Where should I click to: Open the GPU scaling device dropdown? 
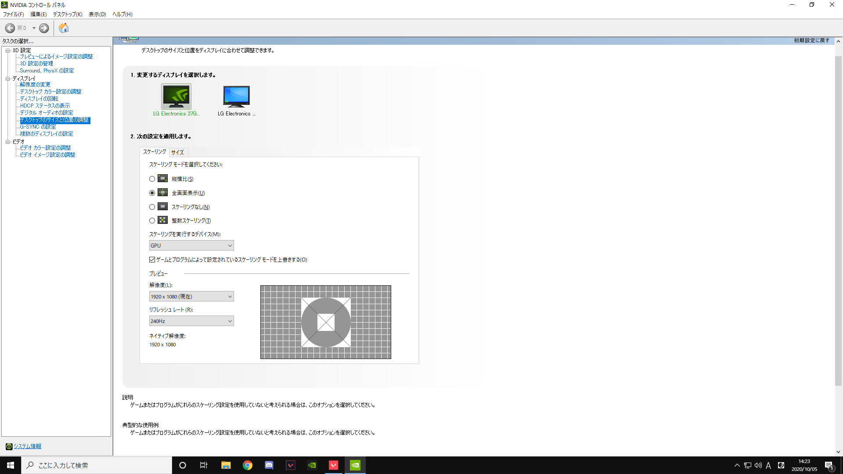[x=191, y=246]
